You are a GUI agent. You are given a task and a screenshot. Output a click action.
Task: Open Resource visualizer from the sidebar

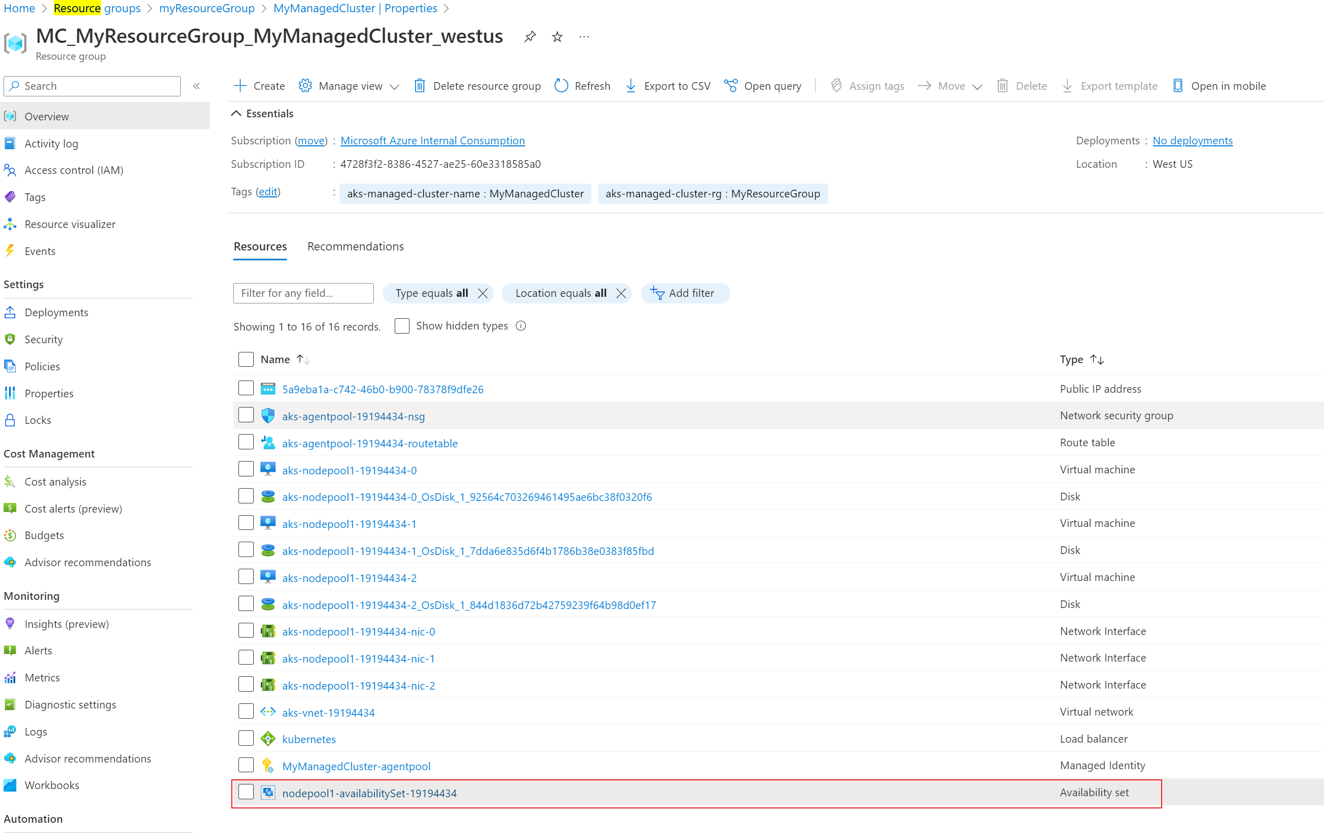[70, 223]
